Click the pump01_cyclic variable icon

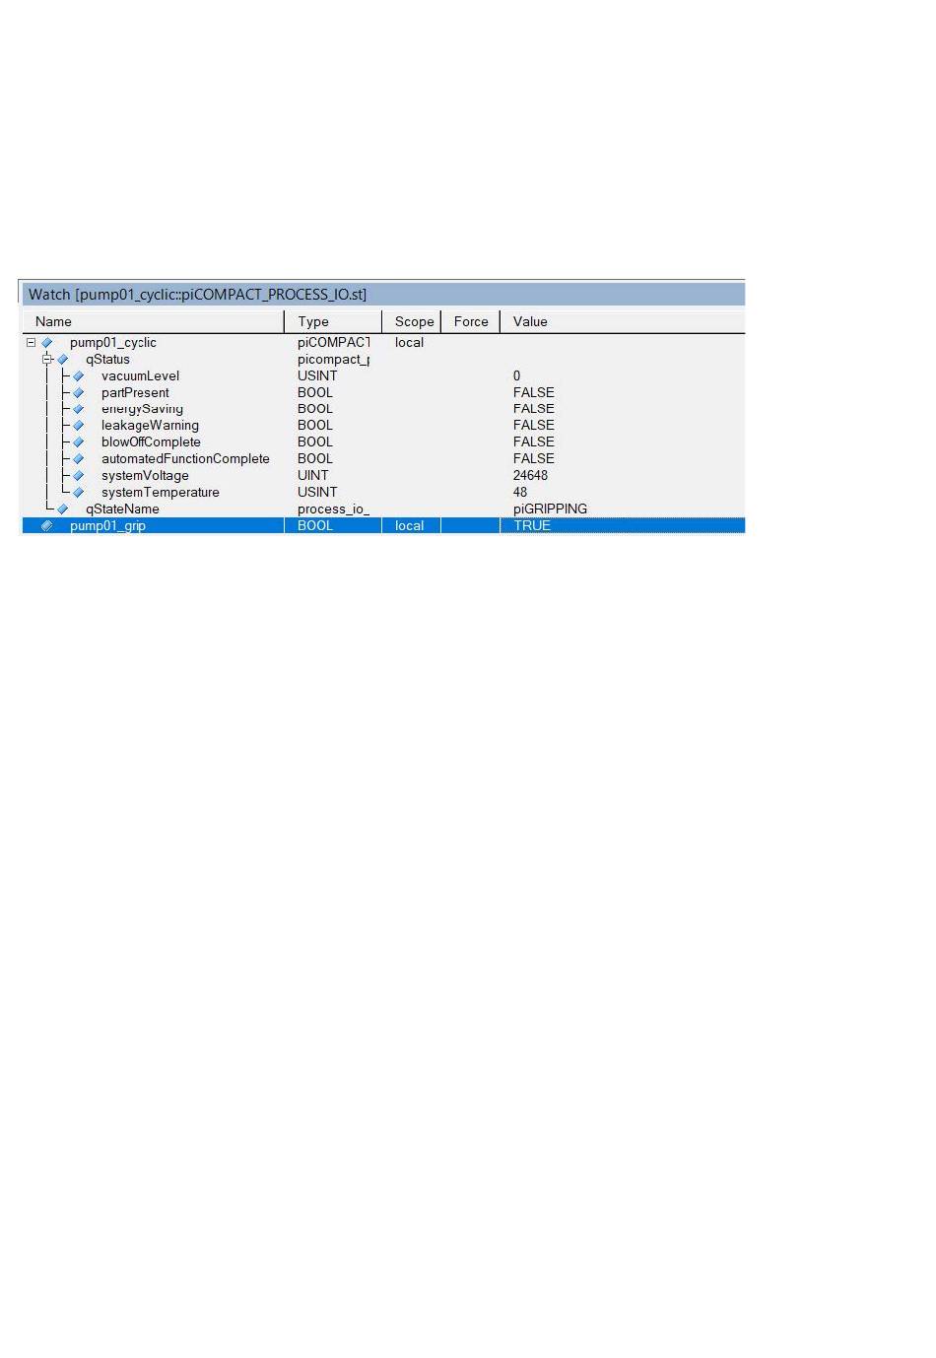coord(46,343)
